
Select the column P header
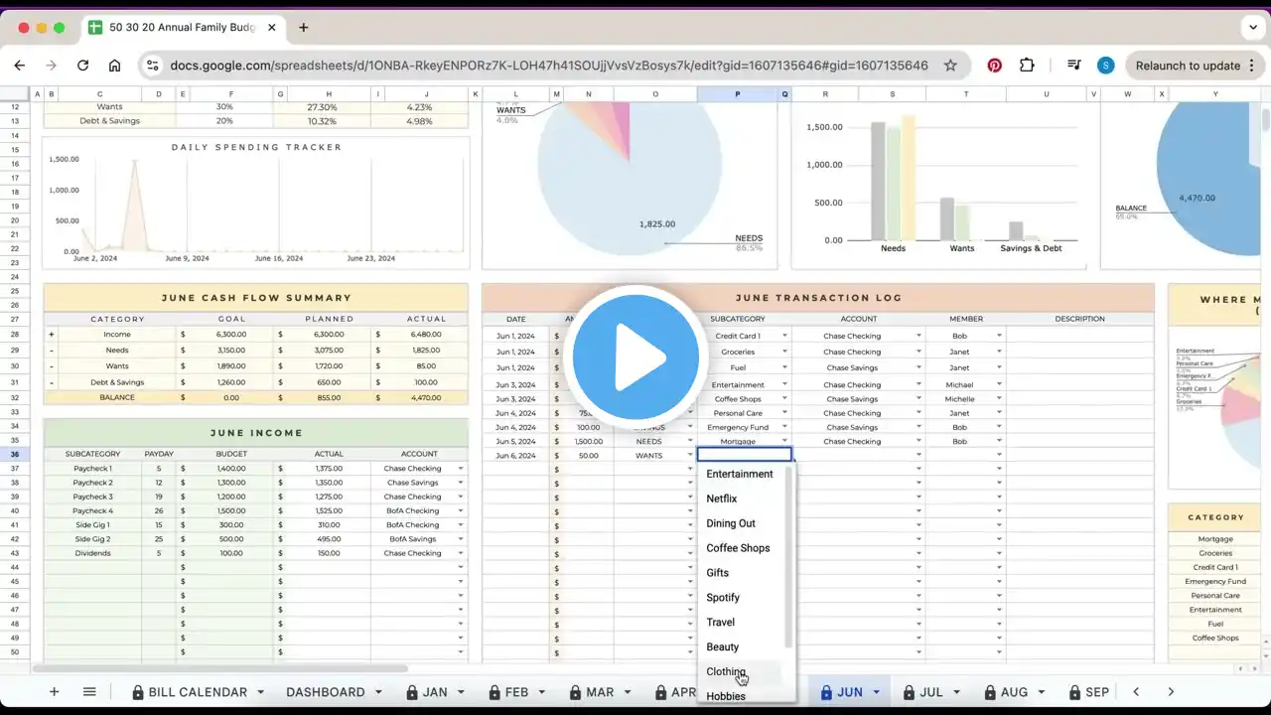tap(737, 94)
